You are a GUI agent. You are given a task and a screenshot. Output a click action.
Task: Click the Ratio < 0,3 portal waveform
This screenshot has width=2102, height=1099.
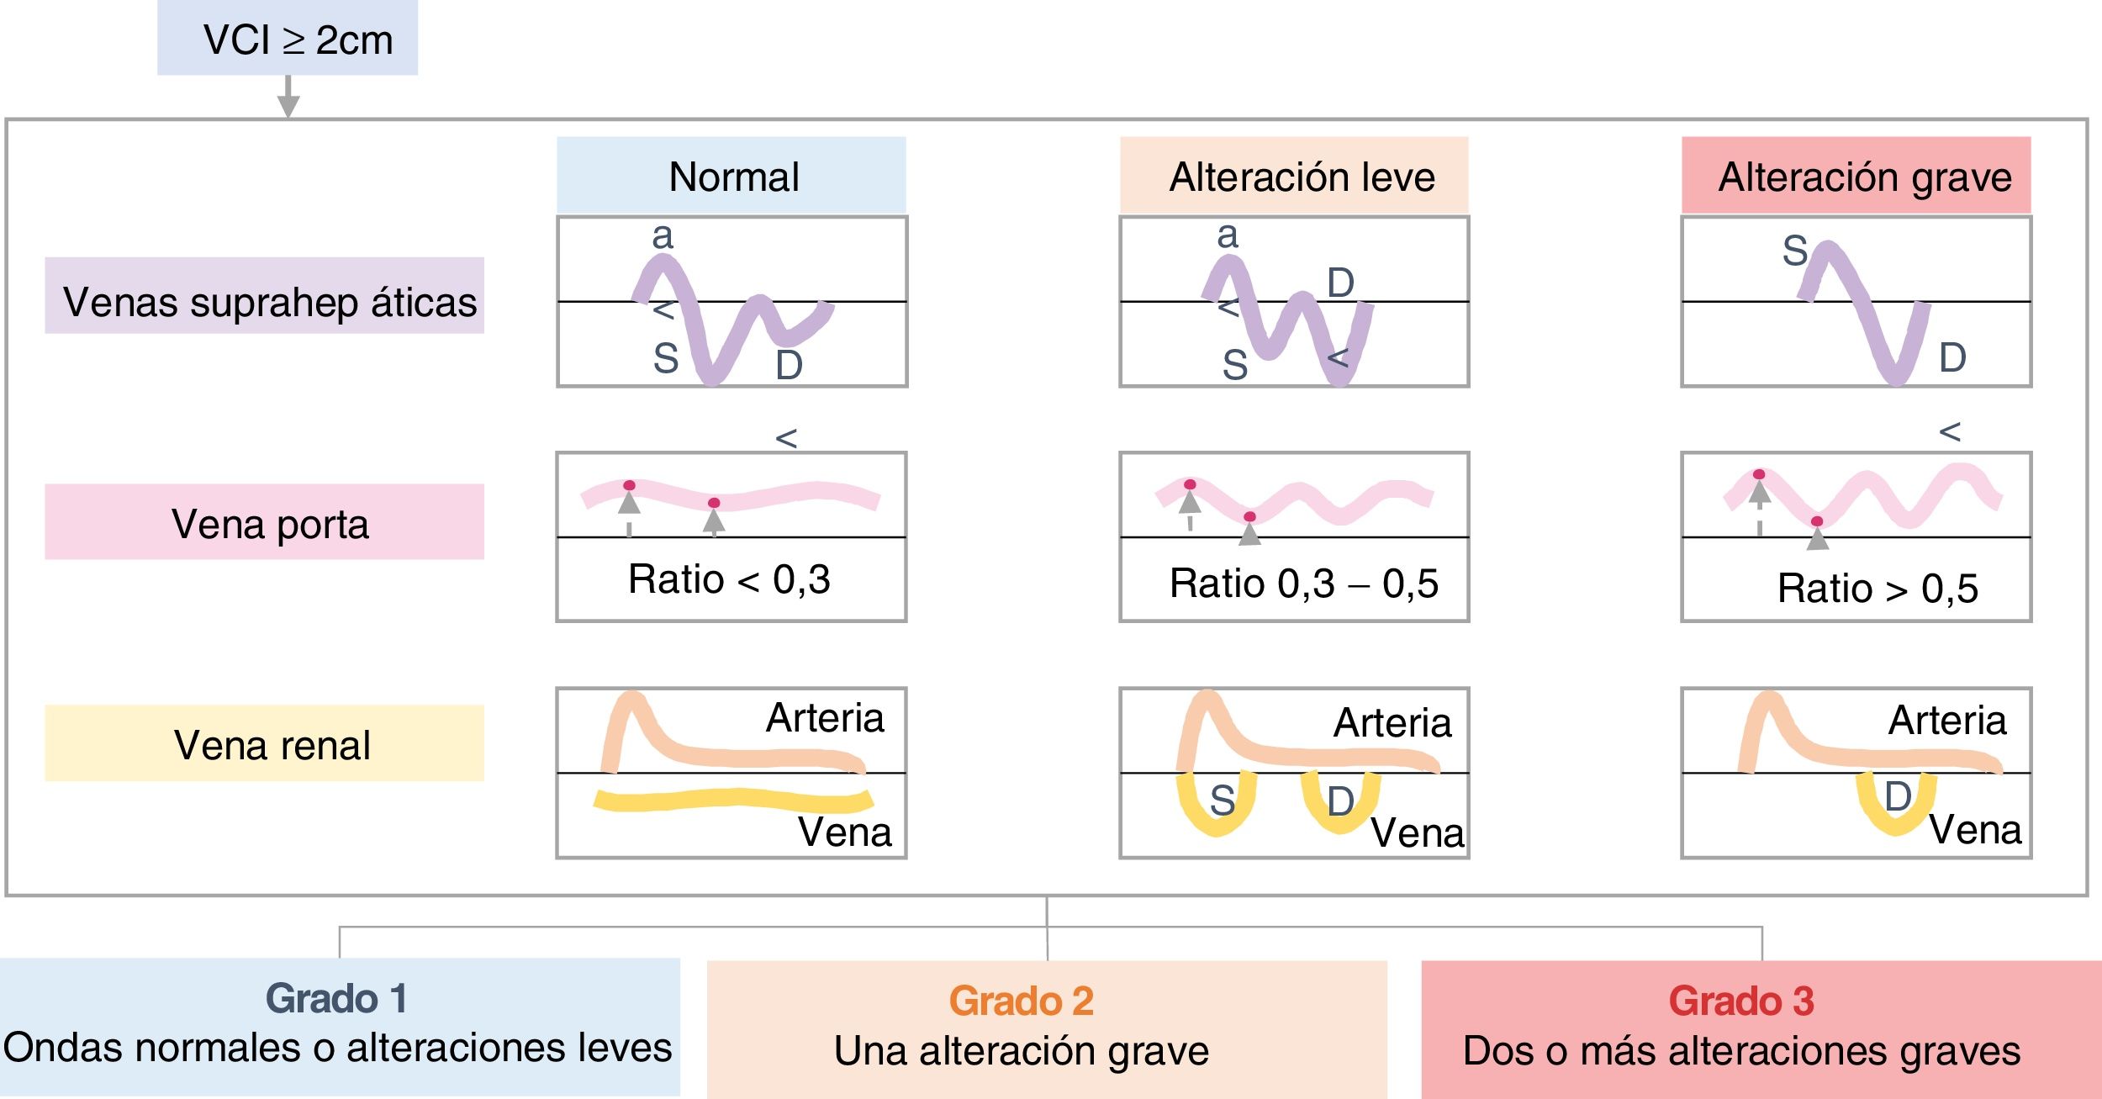pyautogui.click(x=731, y=537)
